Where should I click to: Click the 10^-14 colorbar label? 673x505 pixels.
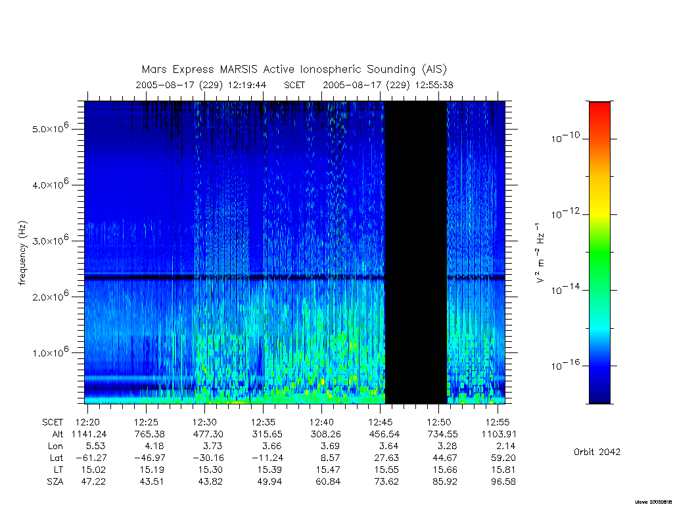click(x=565, y=289)
